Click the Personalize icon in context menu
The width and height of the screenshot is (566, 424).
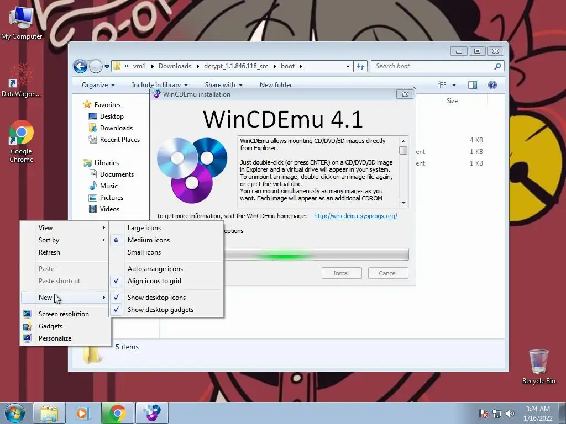27,338
